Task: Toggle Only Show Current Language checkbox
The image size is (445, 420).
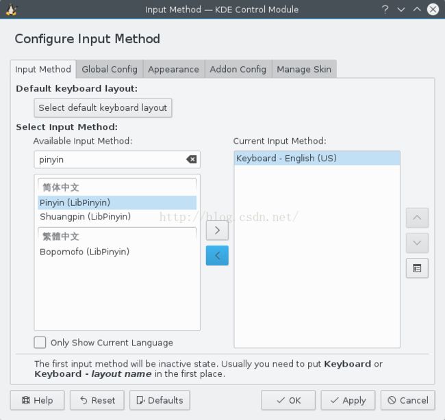Action: tap(40, 342)
